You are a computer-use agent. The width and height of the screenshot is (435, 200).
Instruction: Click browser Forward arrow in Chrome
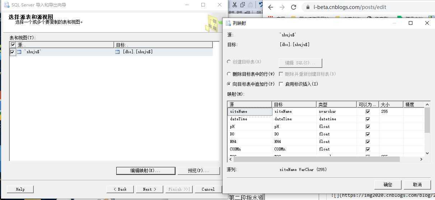[x=282, y=7]
